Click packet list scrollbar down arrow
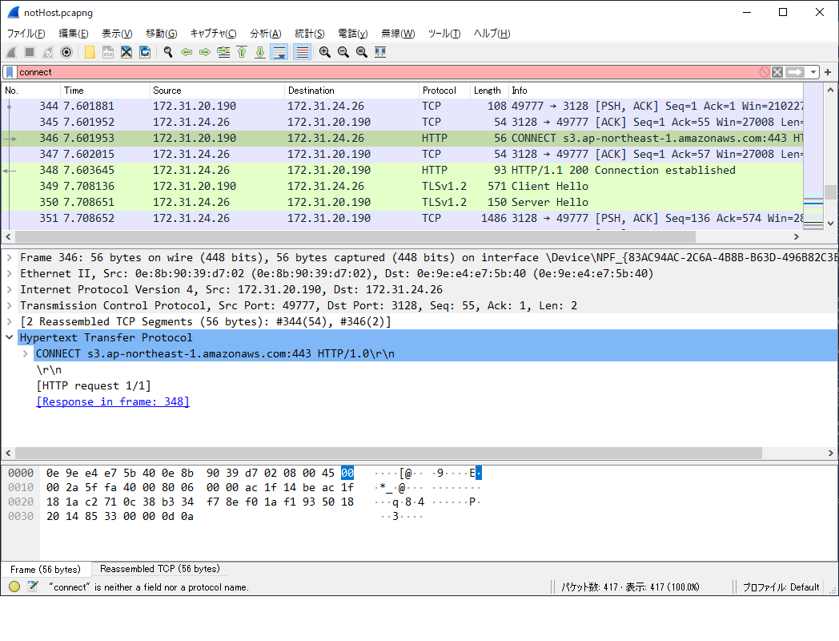Image resolution: width=839 pixels, height=641 pixels. click(830, 224)
